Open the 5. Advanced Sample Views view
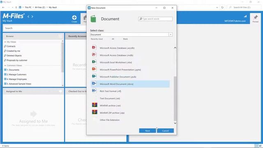The image size is (263, 148). point(19,84)
